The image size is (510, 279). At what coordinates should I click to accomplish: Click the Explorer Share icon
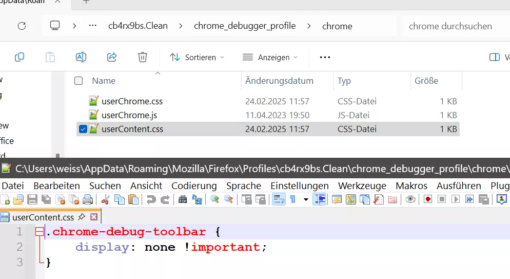pyautogui.click(x=112, y=58)
